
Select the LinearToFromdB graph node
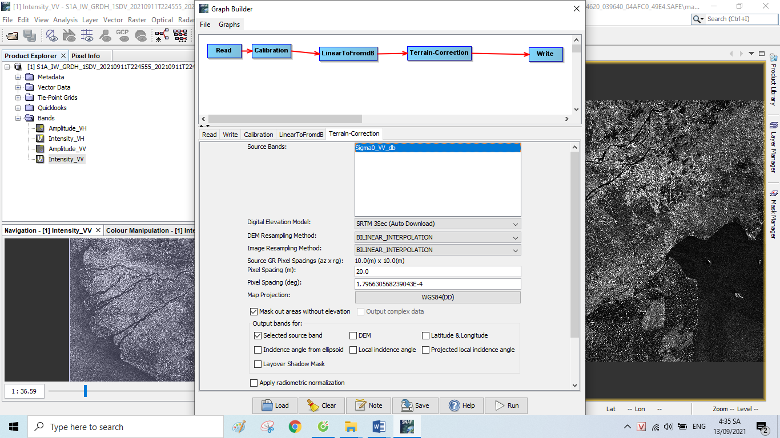coord(348,54)
